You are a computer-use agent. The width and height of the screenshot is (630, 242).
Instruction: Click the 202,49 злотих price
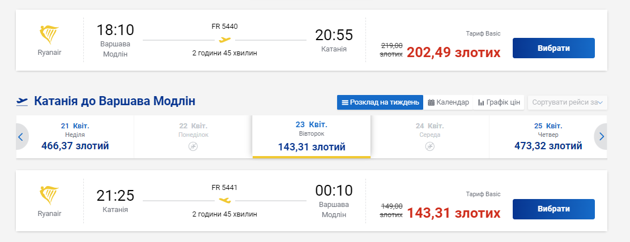(x=453, y=53)
